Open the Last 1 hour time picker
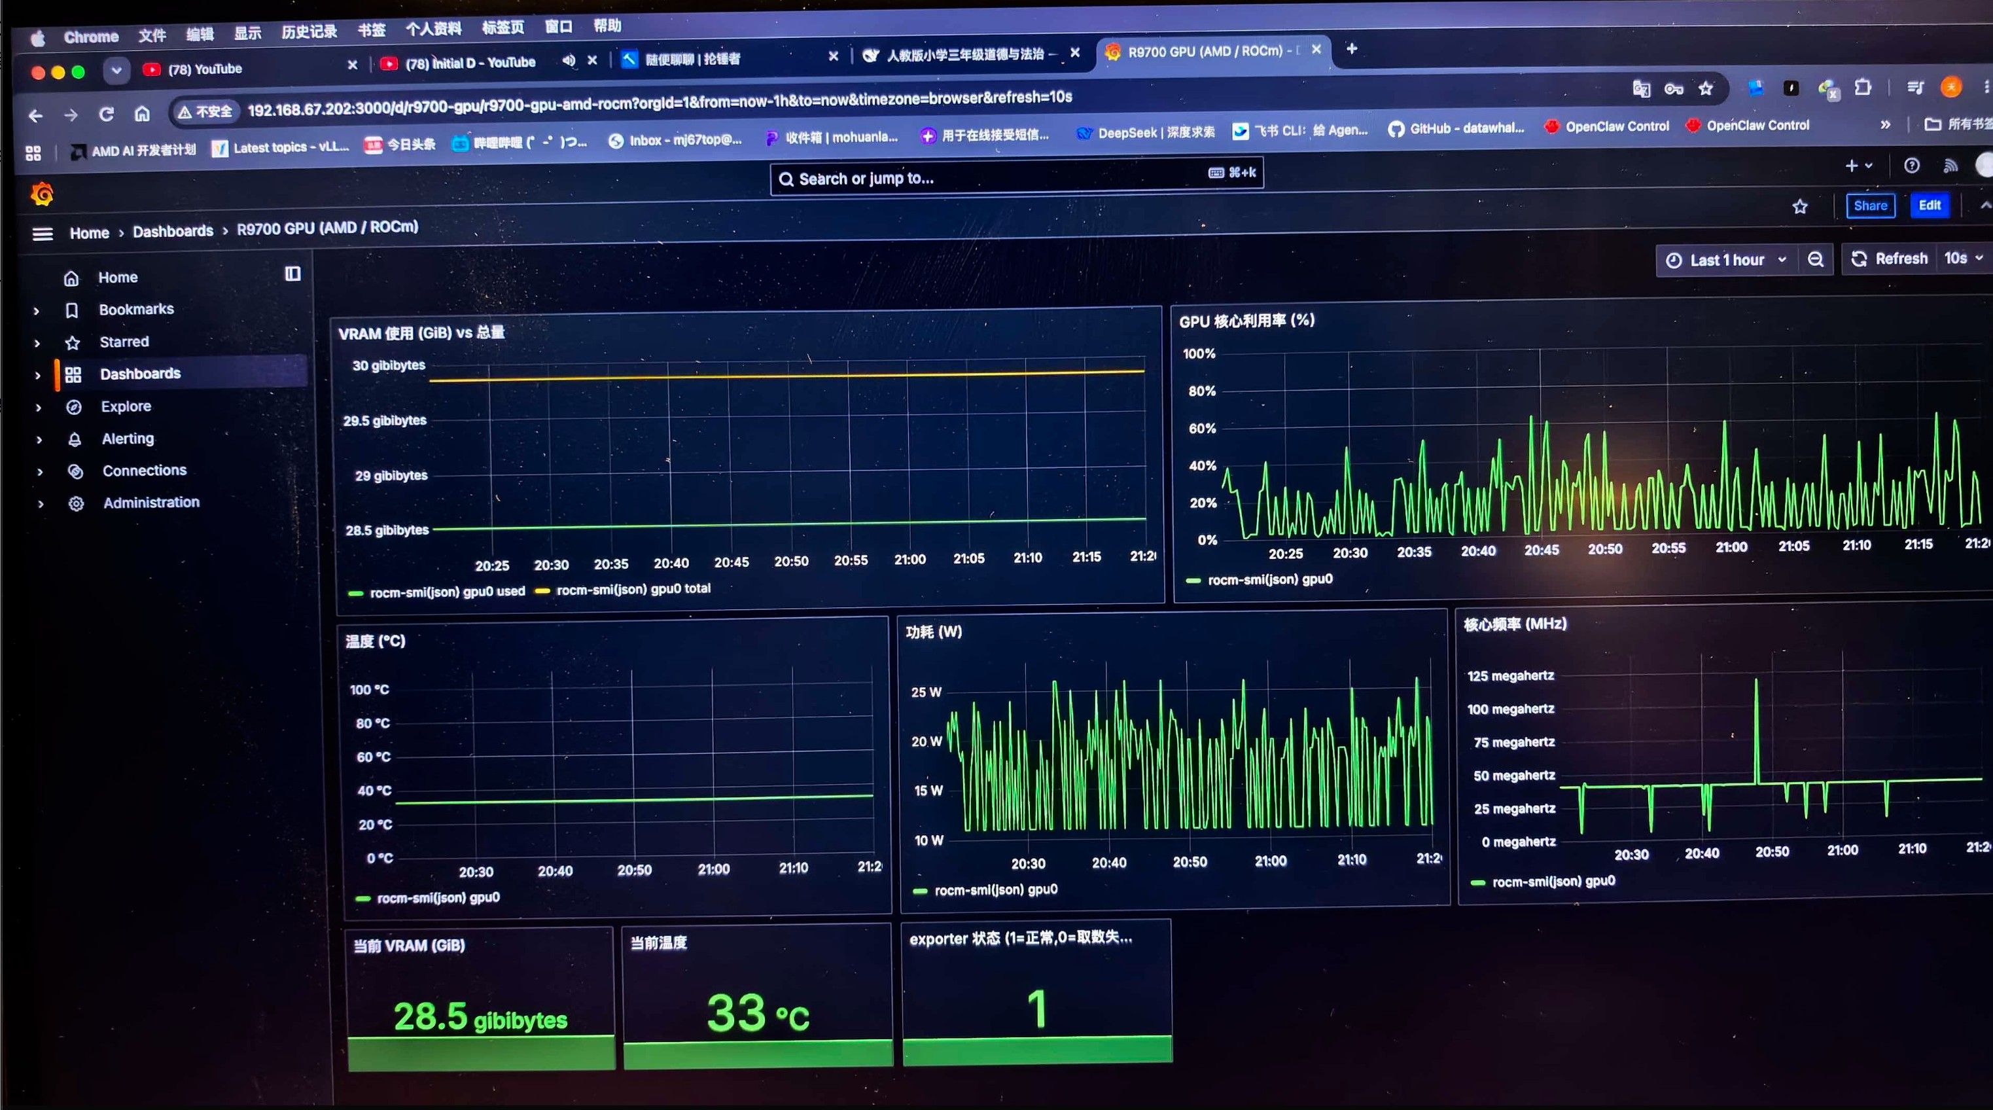1993x1110 pixels. (x=1725, y=260)
